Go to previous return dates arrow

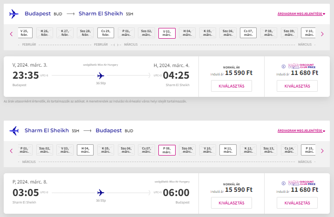11,150
